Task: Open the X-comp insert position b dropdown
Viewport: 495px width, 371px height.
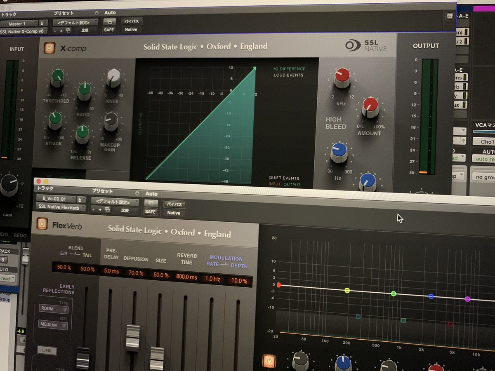Action: coord(43,23)
